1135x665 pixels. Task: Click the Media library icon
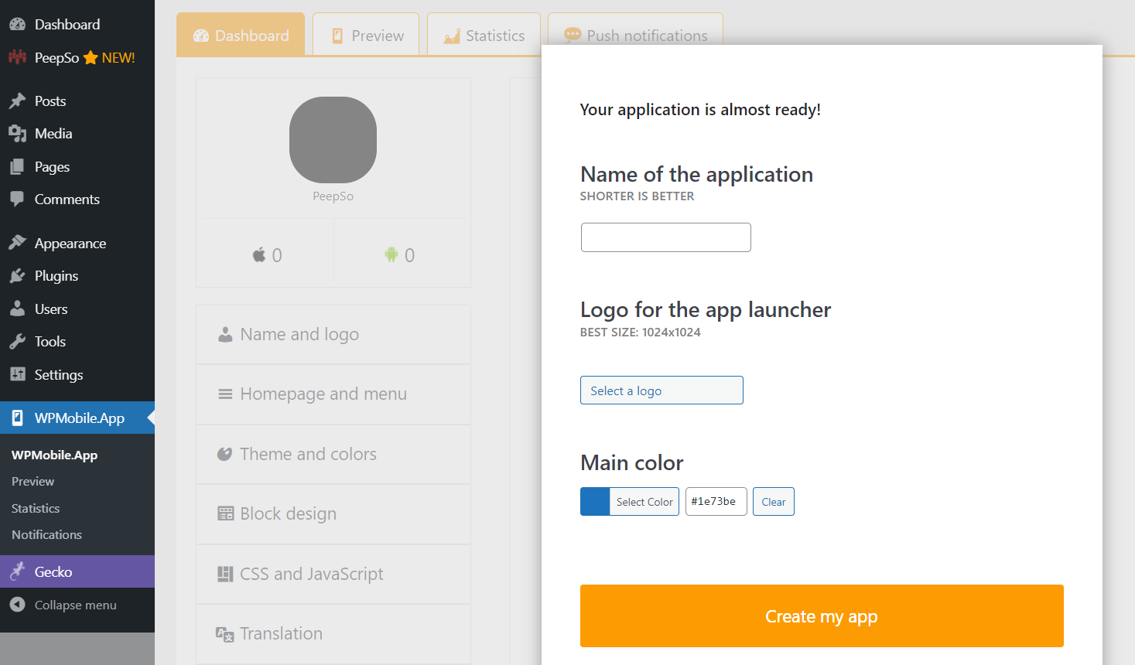pos(17,134)
